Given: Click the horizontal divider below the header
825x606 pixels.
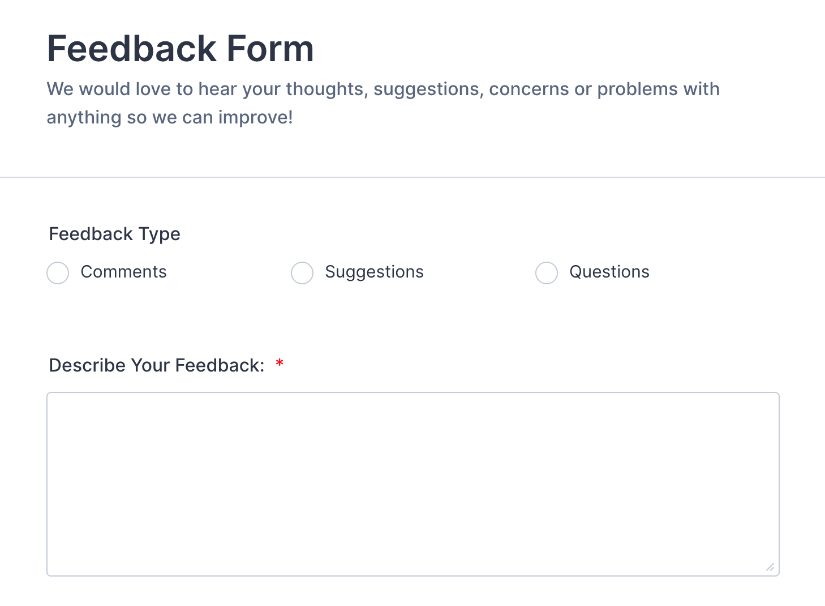Looking at the screenshot, I should click(x=412, y=177).
